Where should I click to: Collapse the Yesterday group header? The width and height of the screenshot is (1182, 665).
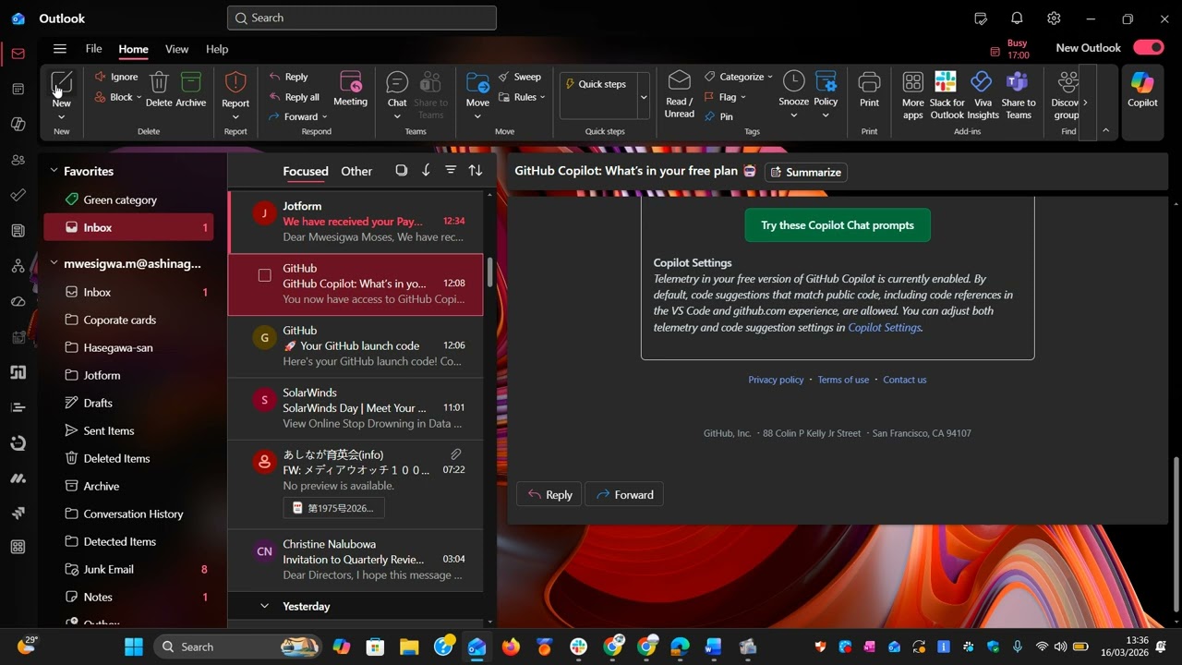tap(264, 606)
